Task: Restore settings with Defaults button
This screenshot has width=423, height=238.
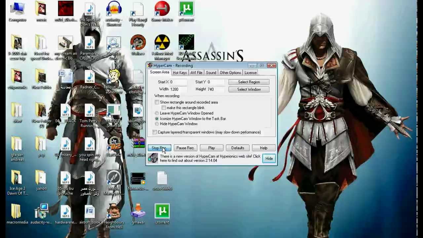Action: click(238, 148)
